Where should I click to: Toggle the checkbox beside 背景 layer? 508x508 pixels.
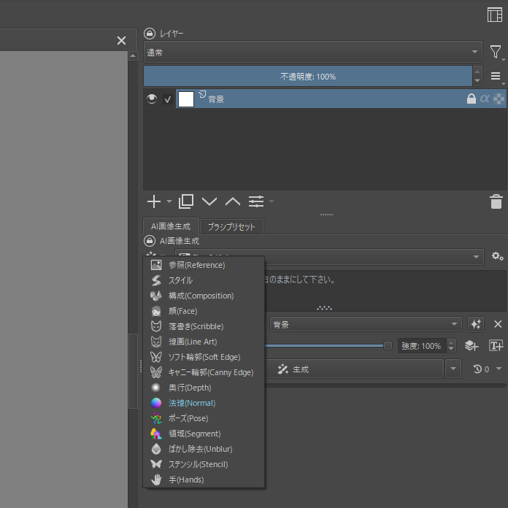[167, 99]
